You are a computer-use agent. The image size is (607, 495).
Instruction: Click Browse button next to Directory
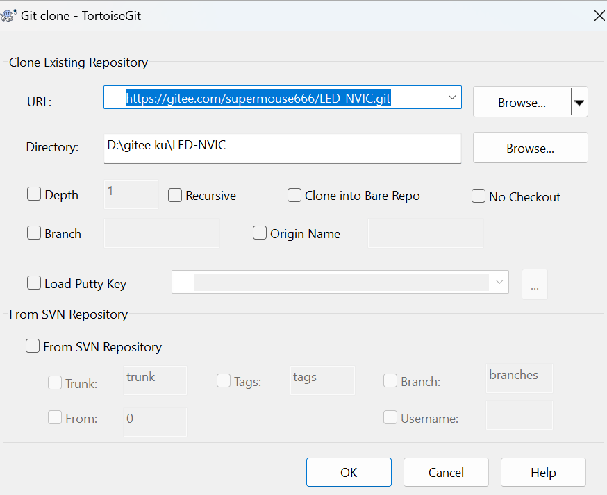point(531,148)
